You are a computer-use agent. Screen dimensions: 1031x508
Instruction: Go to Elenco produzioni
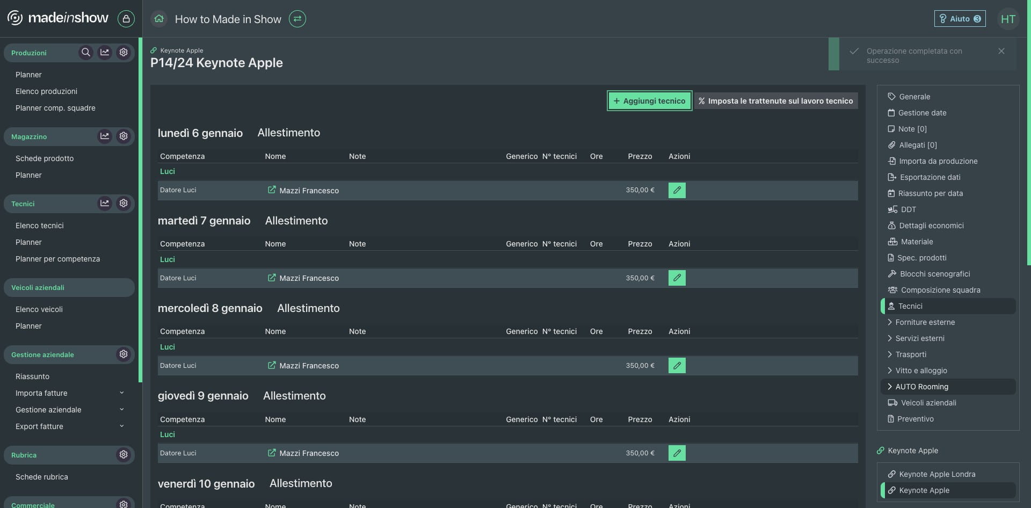[x=46, y=91]
